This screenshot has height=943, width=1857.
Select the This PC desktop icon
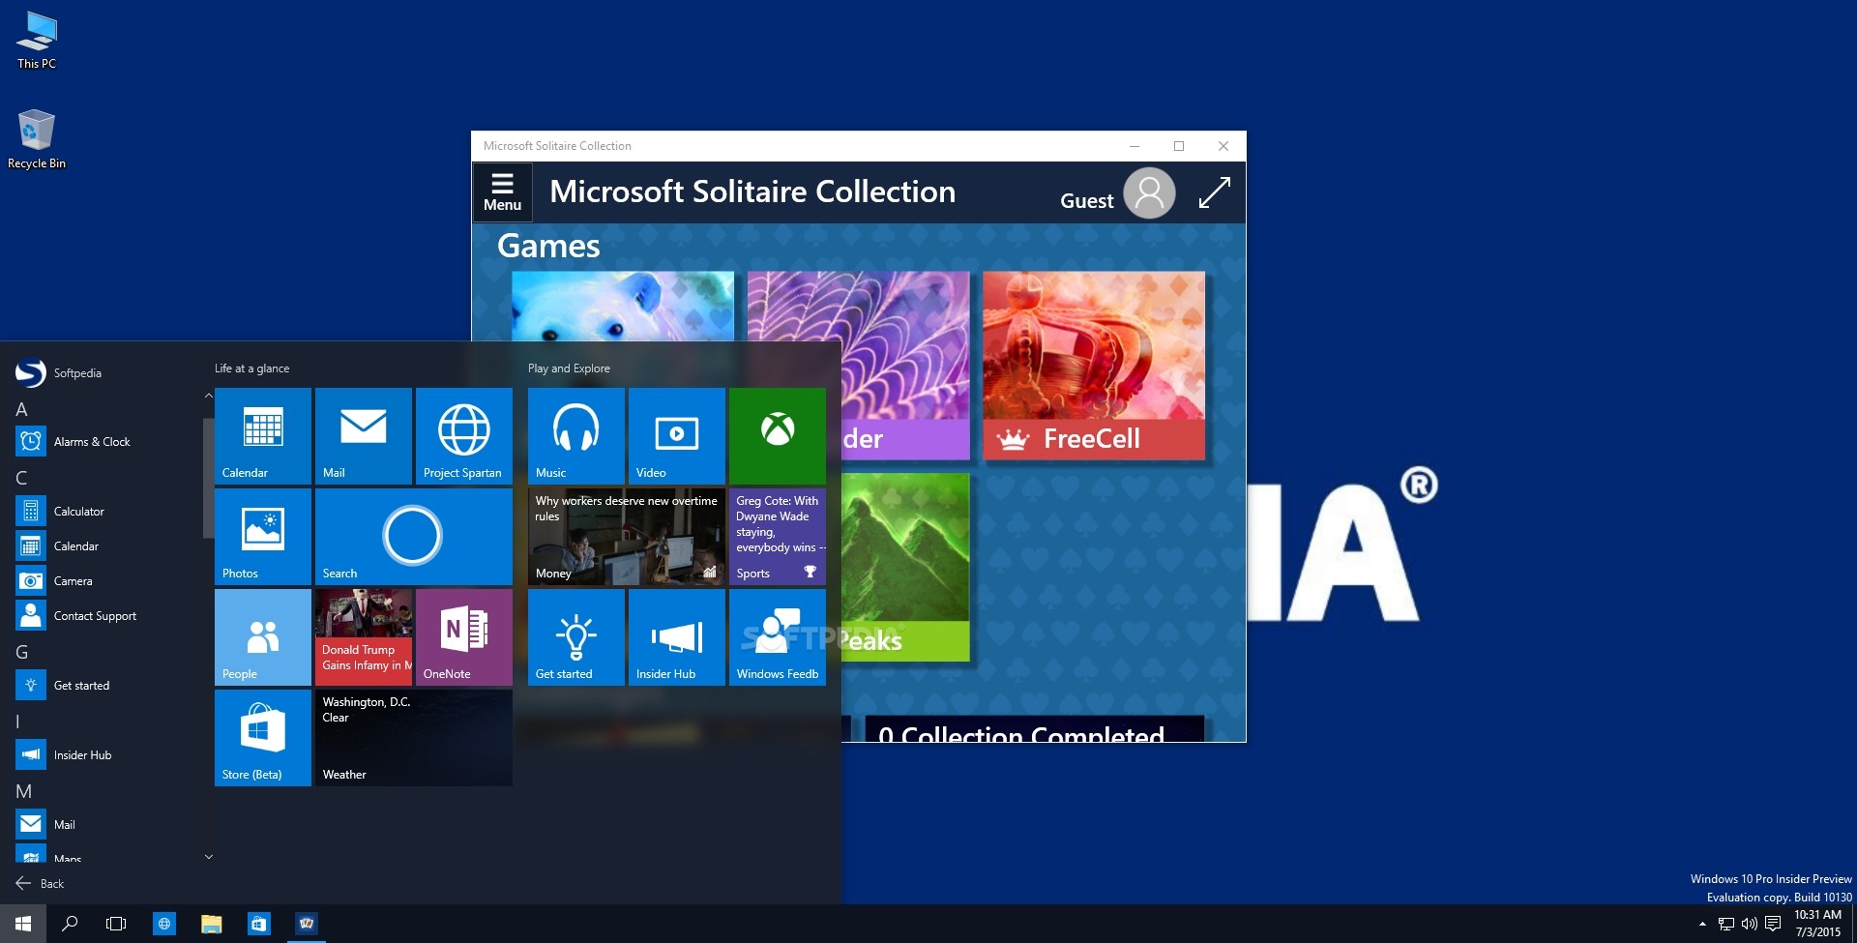pyautogui.click(x=37, y=41)
